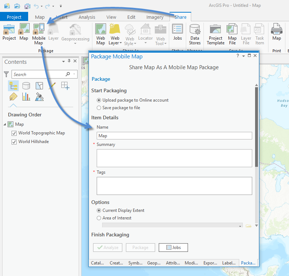Select List By Data Source cylinder icon
This screenshot has height=276, width=289.
click(26, 86)
